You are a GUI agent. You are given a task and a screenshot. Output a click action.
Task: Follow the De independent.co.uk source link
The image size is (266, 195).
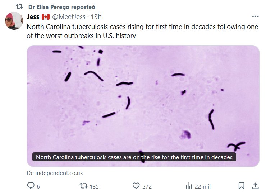pyautogui.click(x=55, y=173)
